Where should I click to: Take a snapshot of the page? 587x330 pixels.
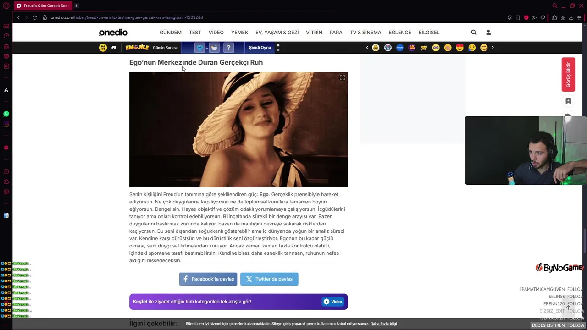click(518, 17)
